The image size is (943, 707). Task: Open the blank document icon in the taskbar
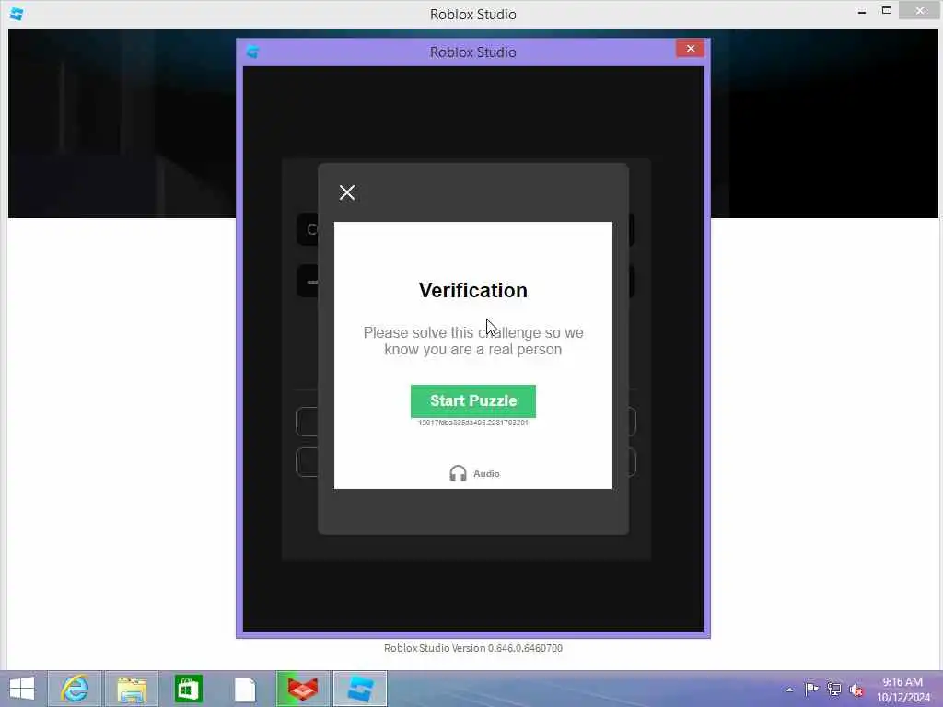pos(245,689)
